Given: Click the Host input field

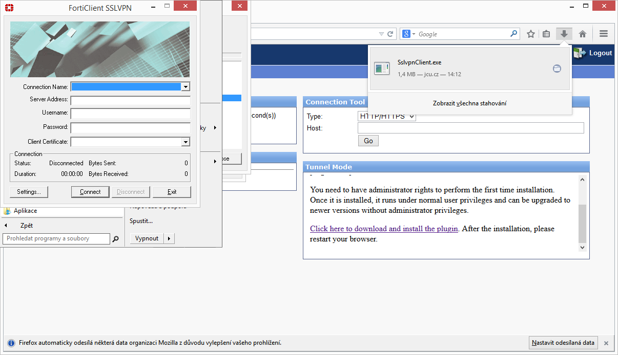Looking at the screenshot, I should 471,128.
